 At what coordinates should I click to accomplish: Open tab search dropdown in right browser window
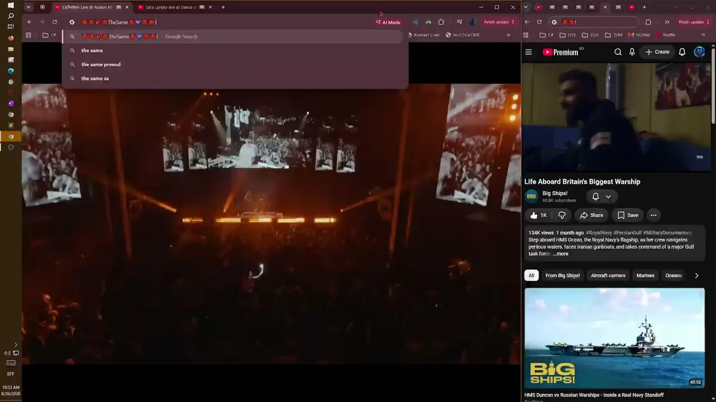click(526, 7)
